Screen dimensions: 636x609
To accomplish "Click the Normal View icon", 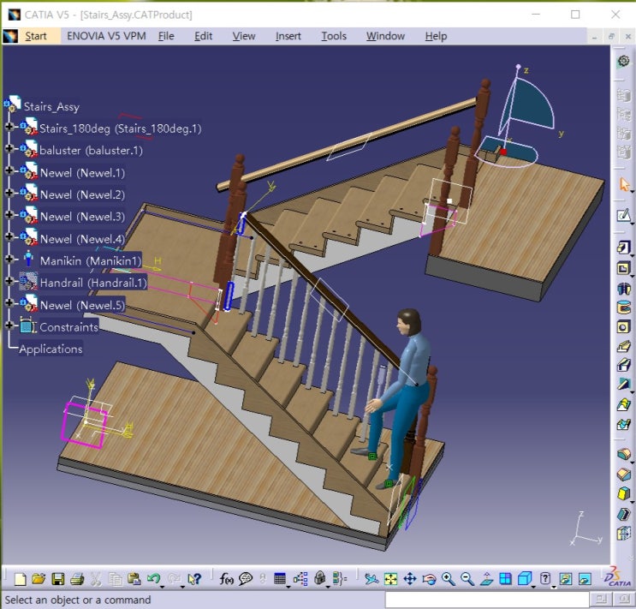I will point(486,578).
